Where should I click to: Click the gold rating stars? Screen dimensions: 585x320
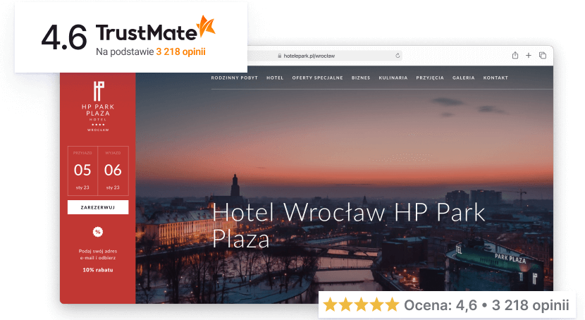point(361,304)
